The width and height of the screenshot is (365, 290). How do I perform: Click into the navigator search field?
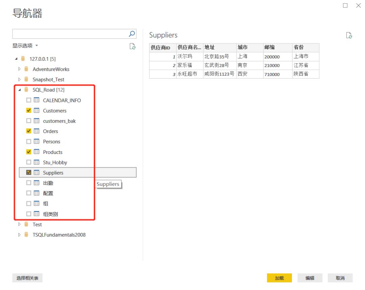coord(70,34)
